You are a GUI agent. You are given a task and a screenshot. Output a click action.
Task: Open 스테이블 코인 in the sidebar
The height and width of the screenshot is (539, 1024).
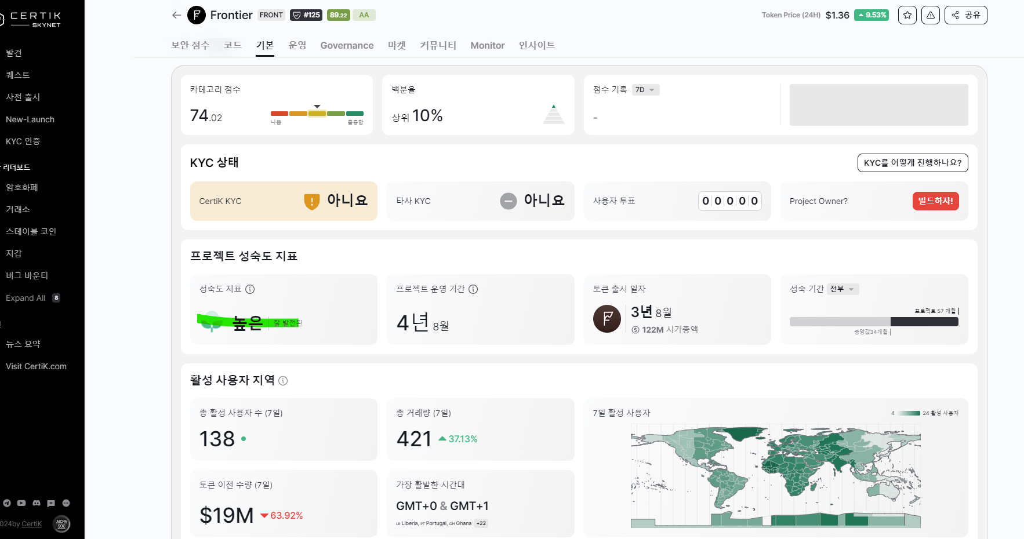tap(31, 231)
